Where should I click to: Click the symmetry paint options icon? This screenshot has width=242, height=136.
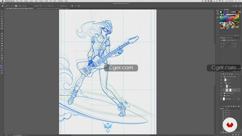(79, 6)
